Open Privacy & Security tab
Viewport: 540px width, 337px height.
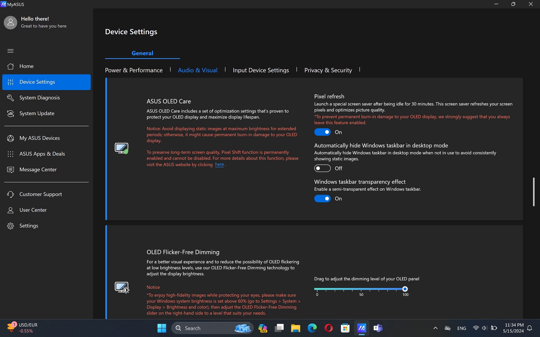(328, 70)
